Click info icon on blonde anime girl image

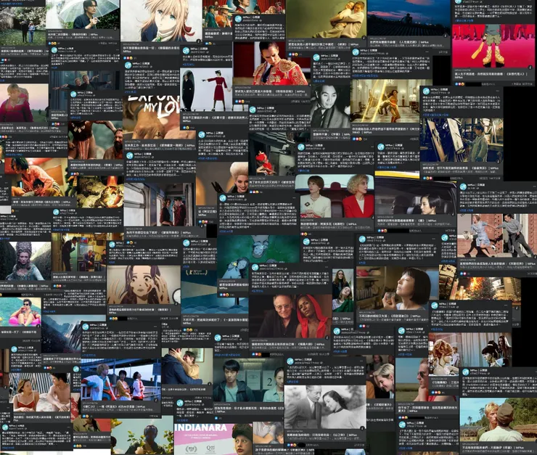(198, 41)
